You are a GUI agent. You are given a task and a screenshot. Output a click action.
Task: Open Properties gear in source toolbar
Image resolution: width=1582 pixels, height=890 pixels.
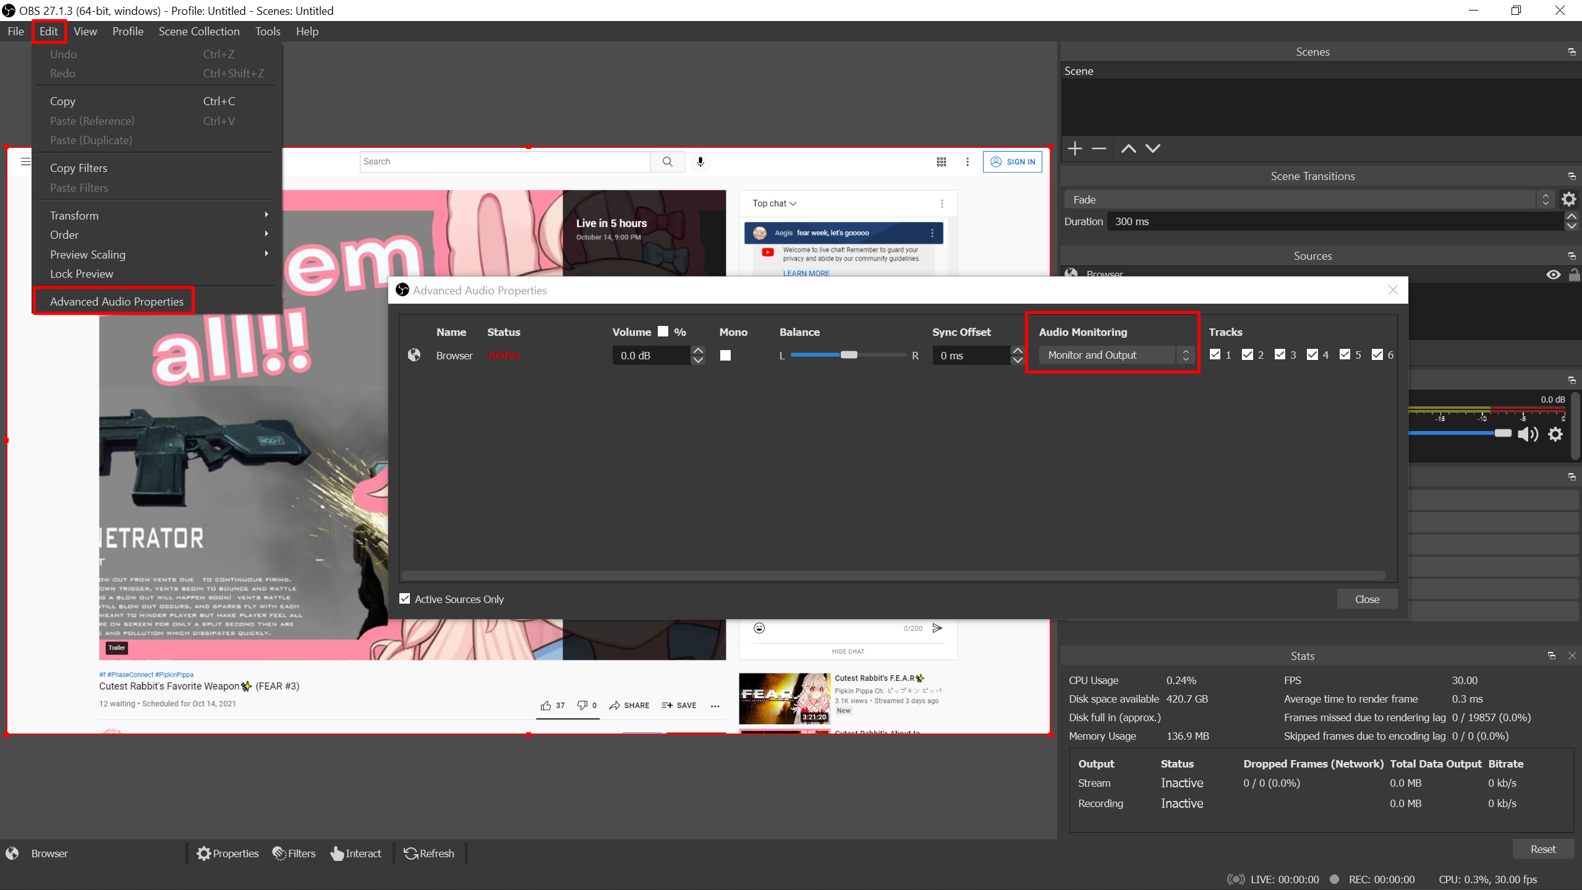[x=228, y=854]
